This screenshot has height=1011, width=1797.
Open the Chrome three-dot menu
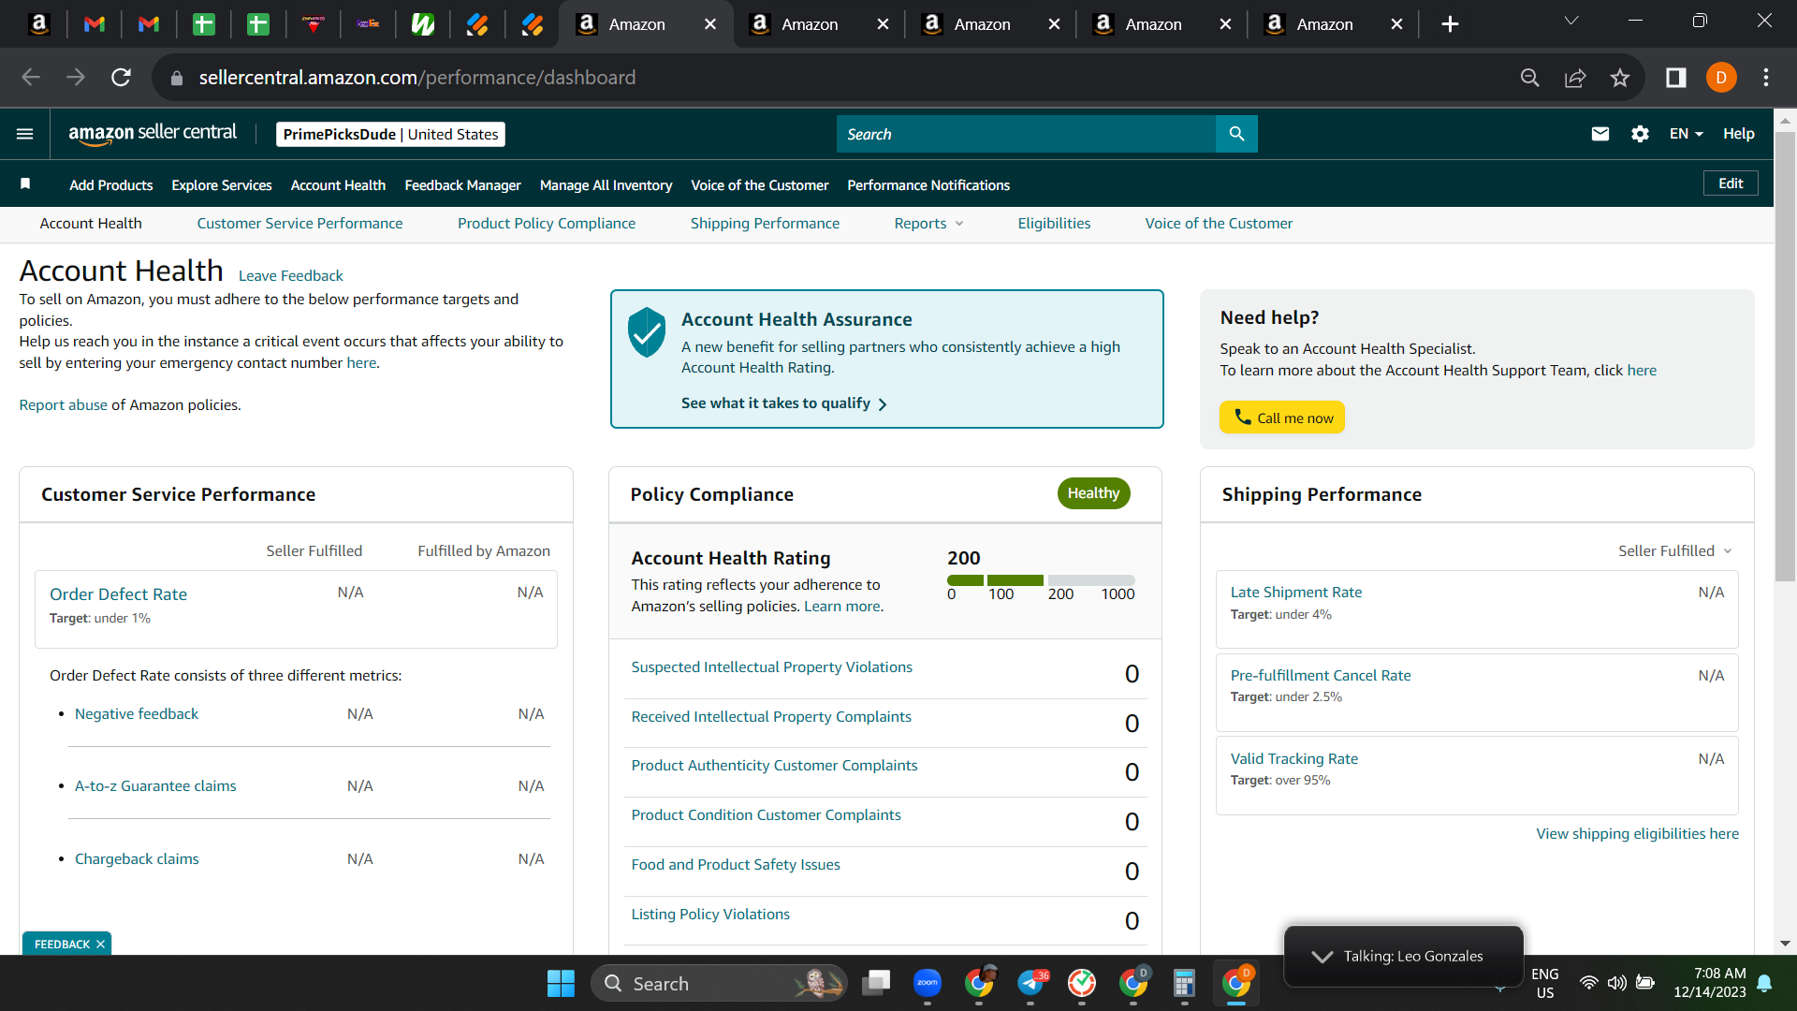coord(1766,78)
